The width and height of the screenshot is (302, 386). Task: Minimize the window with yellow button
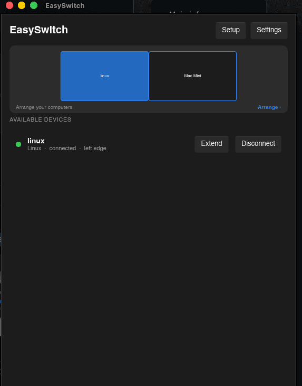click(22, 5)
